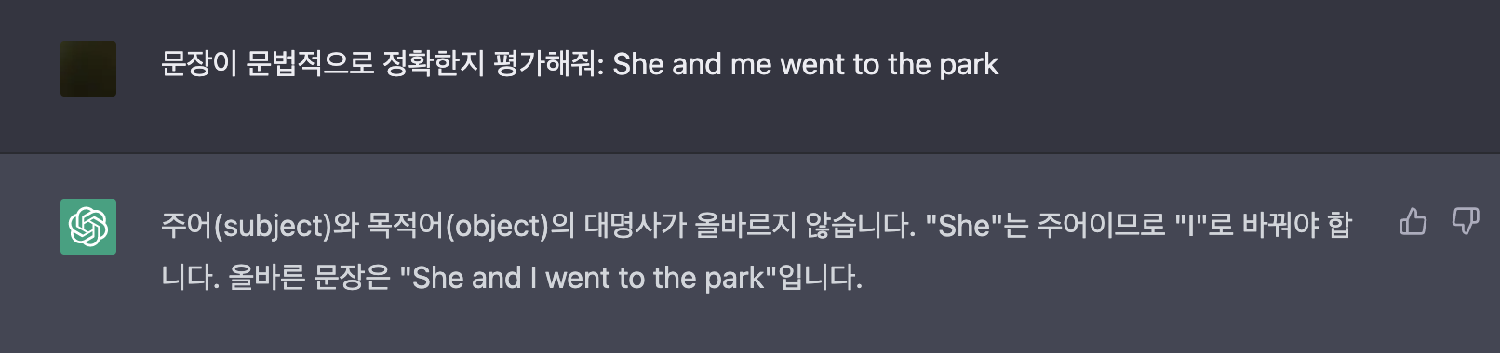This screenshot has height=353, width=1500.
Task: Click the word 주어 at the start of the reply
Action: pyautogui.click(x=187, y=226)
